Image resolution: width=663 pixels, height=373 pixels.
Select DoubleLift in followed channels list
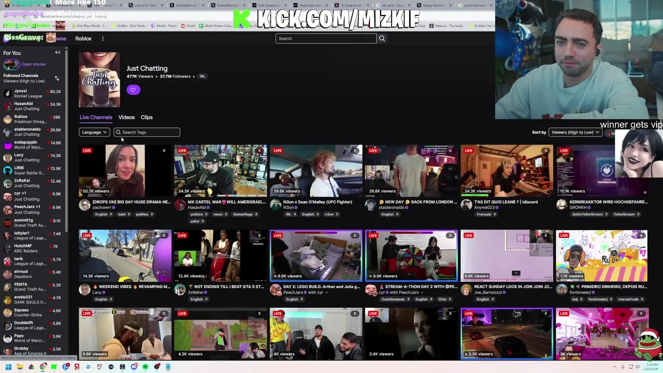[x=33, y=325]
